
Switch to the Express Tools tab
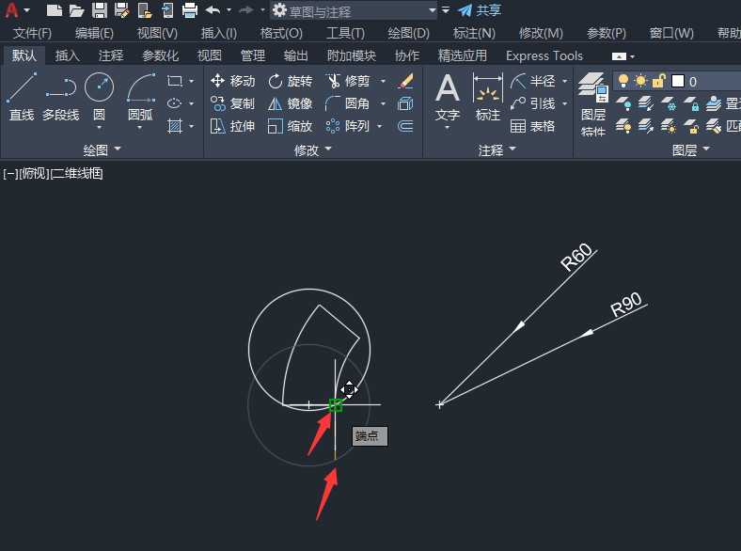pos(544,55)
